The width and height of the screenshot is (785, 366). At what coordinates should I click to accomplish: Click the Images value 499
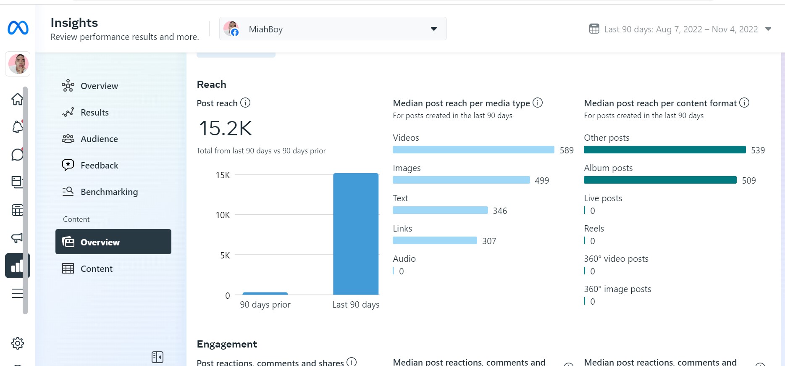(542, 181)
